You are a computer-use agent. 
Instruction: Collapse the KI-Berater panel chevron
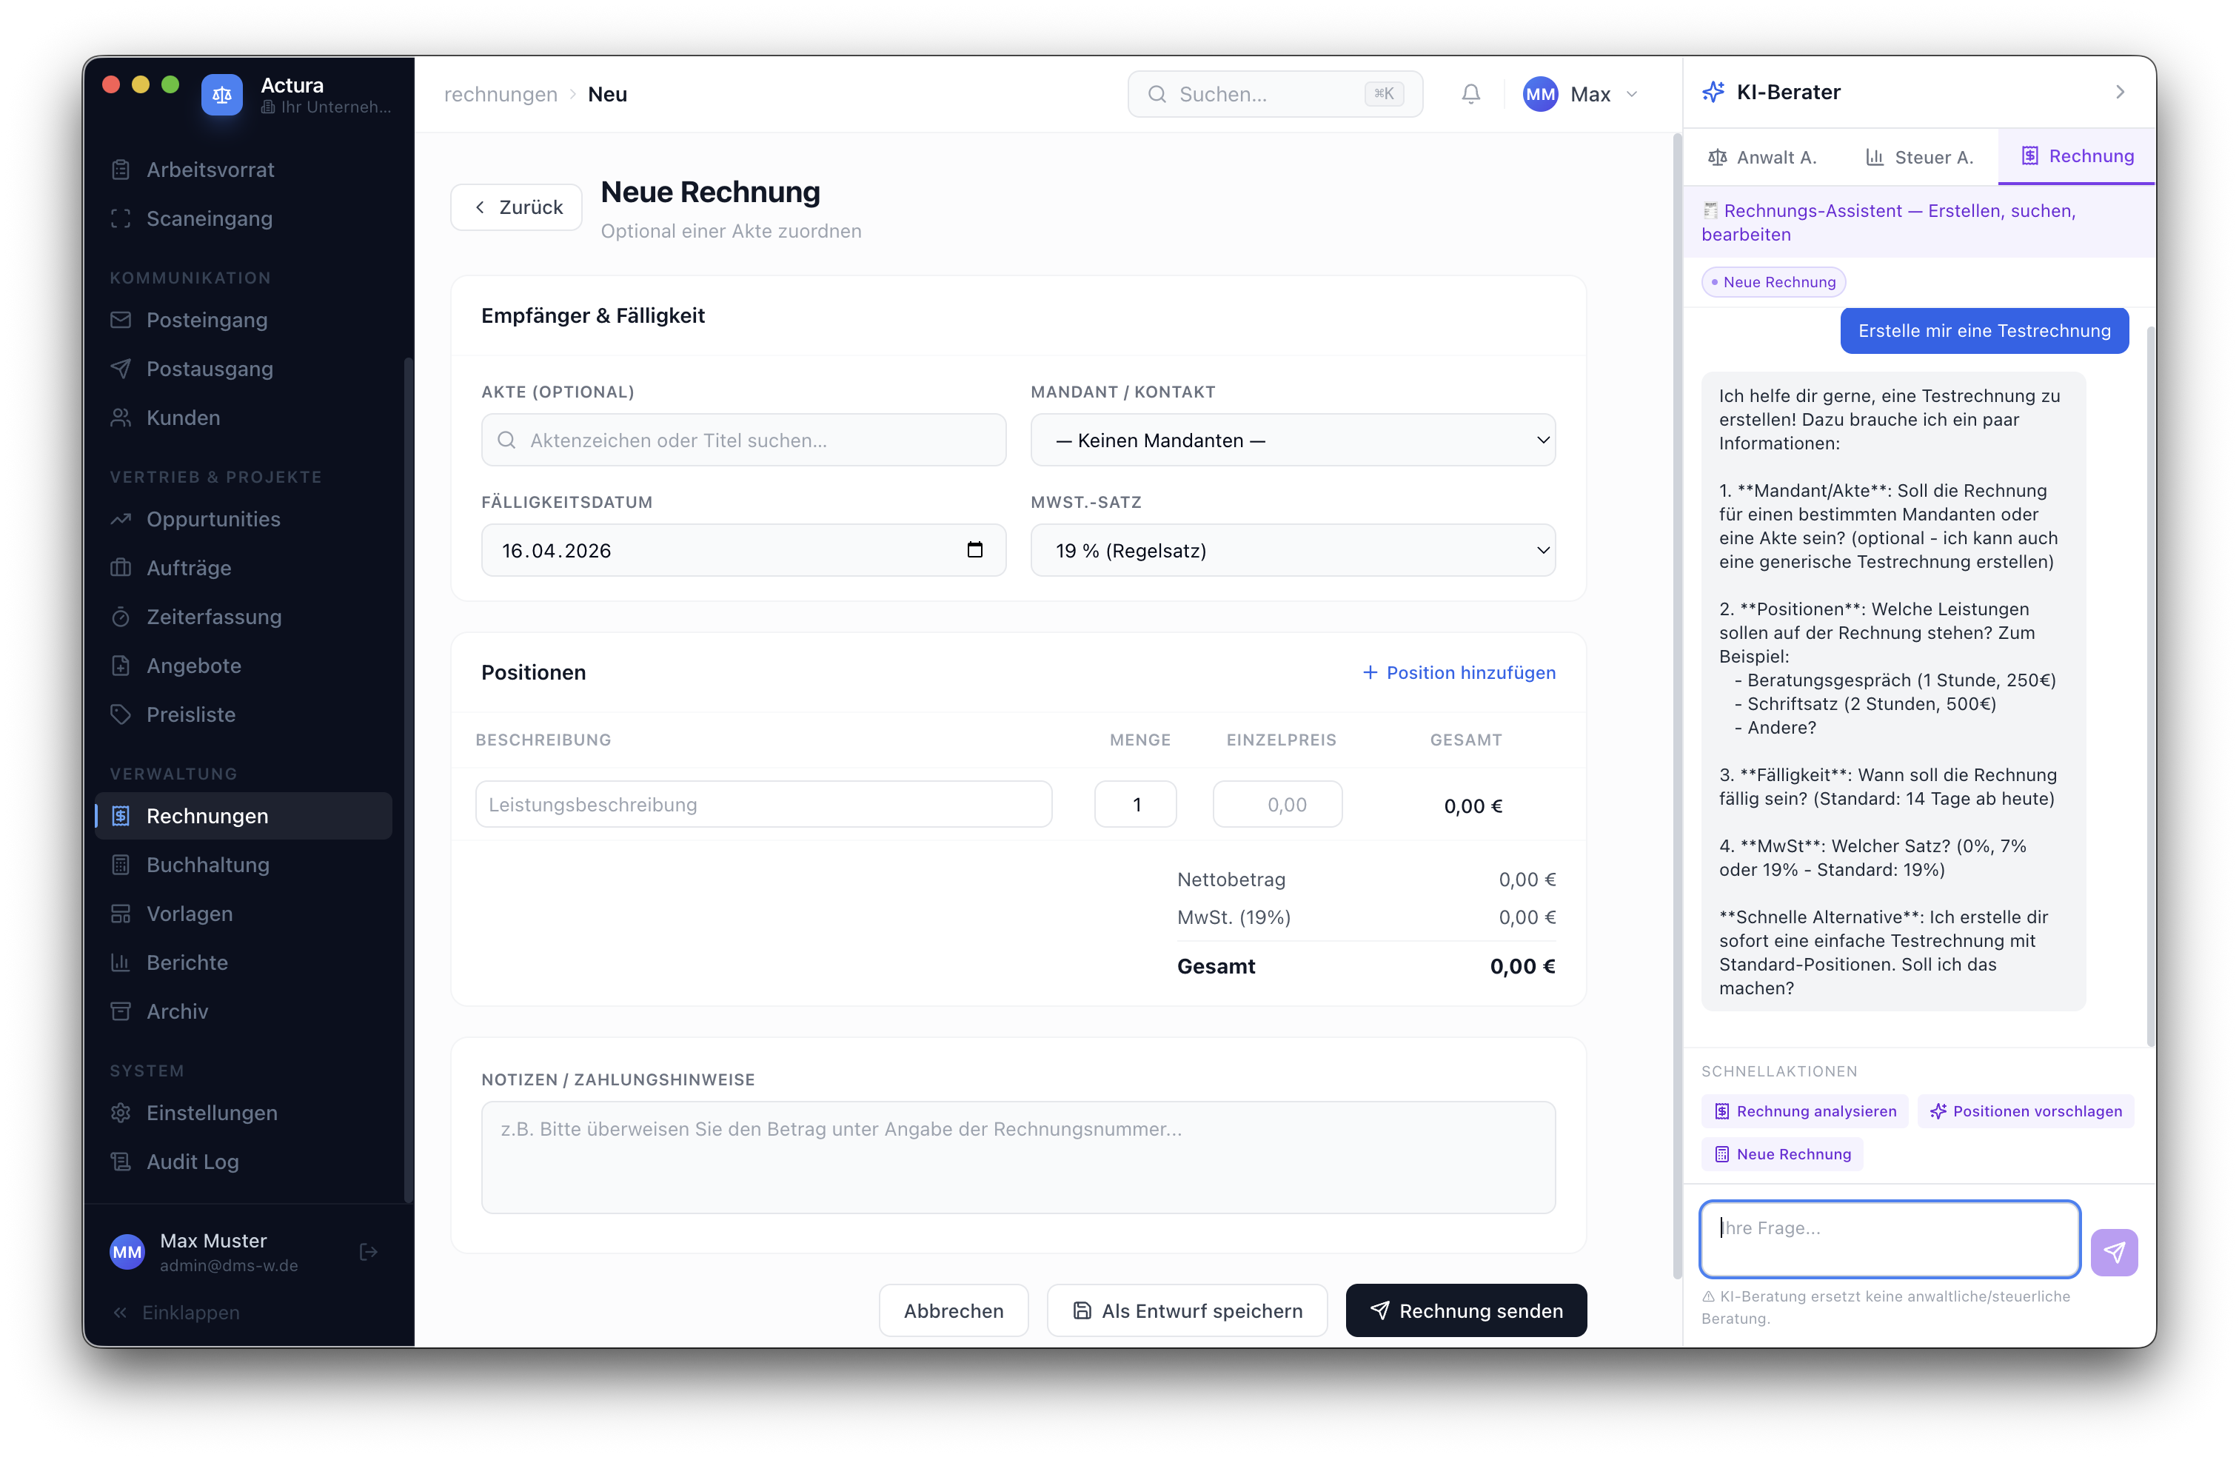tap(2120, 93)
